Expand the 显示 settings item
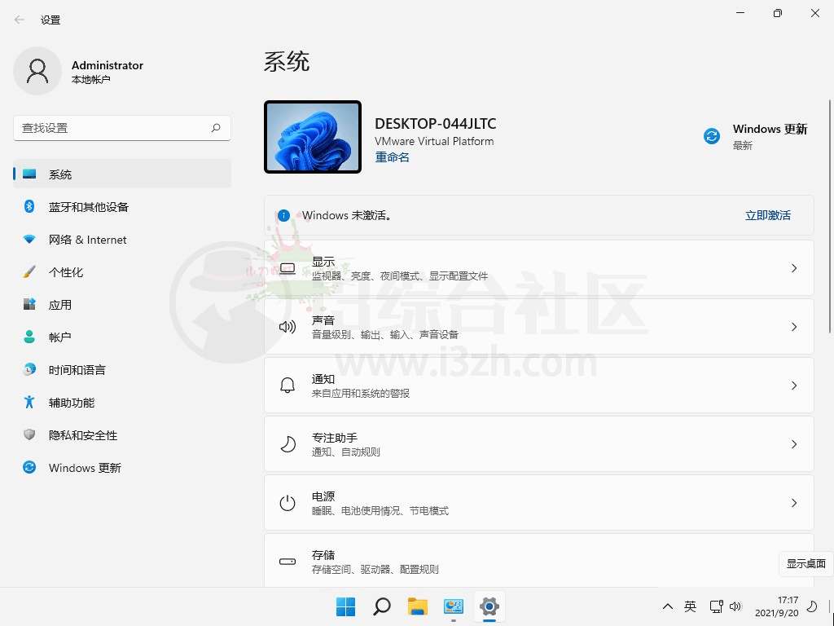This screenshot has height=626, width=834. [538, 268]
